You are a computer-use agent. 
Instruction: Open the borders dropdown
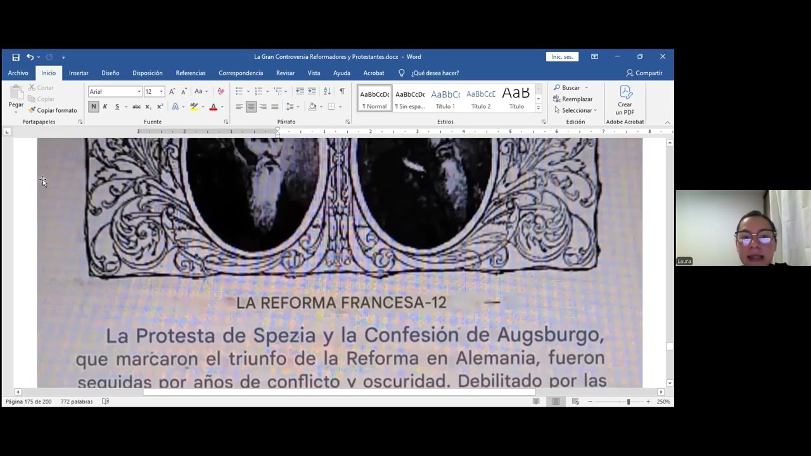click(x=340, y=106)
